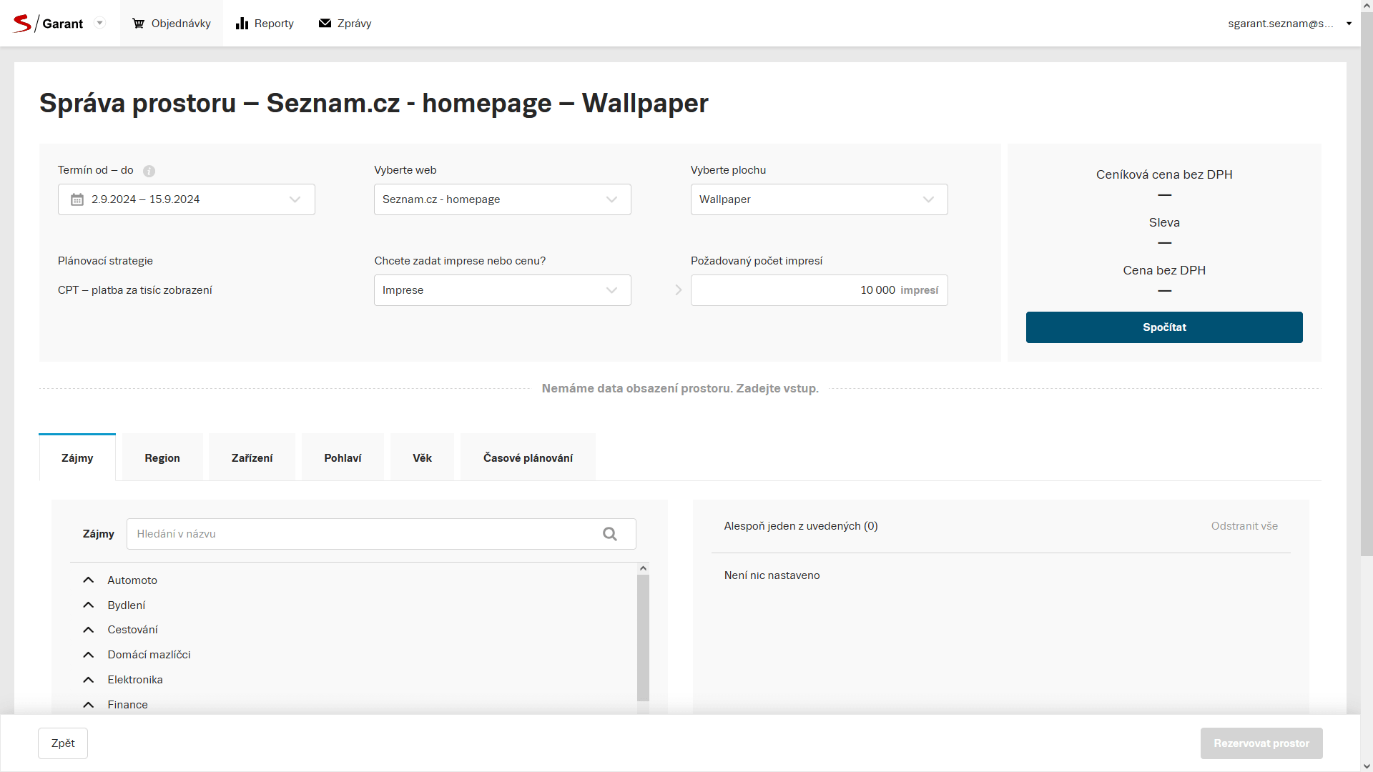Open Zprávy via the envelope icon

pyautogui.click(x=325, y=24)
